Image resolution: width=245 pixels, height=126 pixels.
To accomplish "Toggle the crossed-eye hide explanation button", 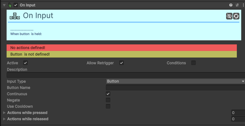I will click(229, 16).
